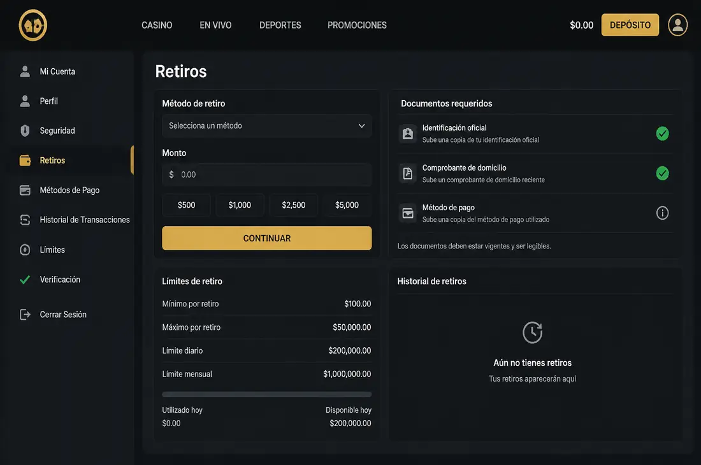Click the Documentos requeridos heading
This screenshot has width=701, height=465.
pyautogui.click(x=446, y=104)
